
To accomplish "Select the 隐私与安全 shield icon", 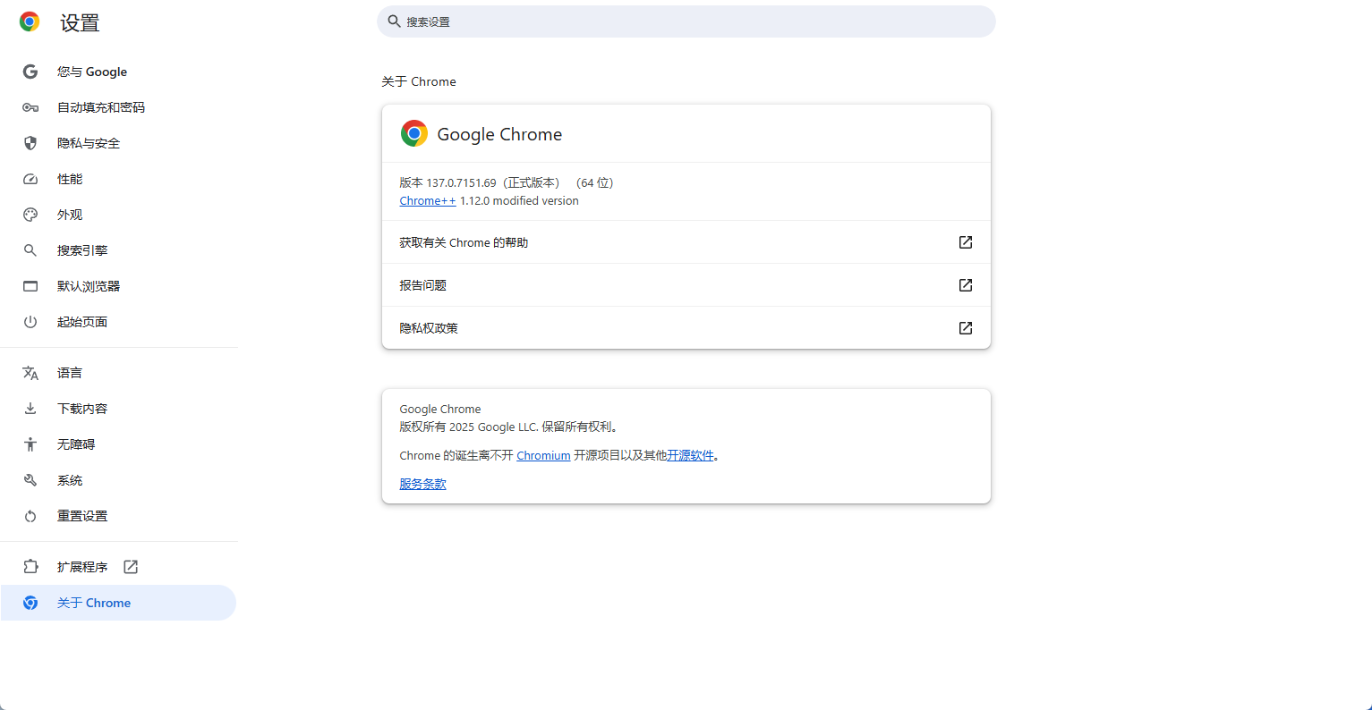I will 30,143.
